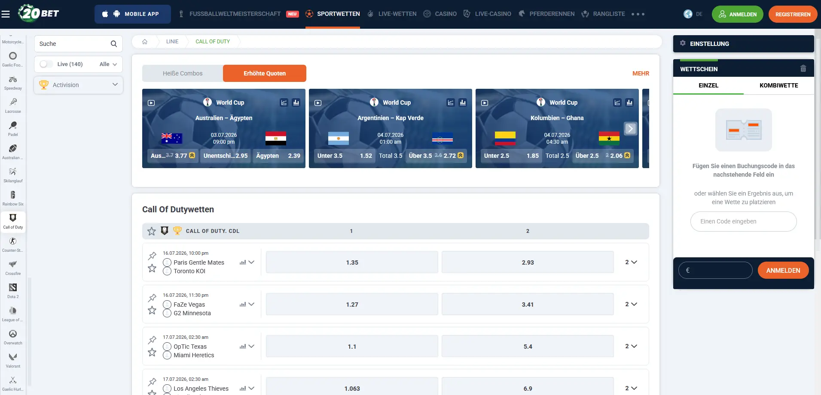Click the Registrieren button
This screenshot has height=395, width=821.
(x=793, y=14)
